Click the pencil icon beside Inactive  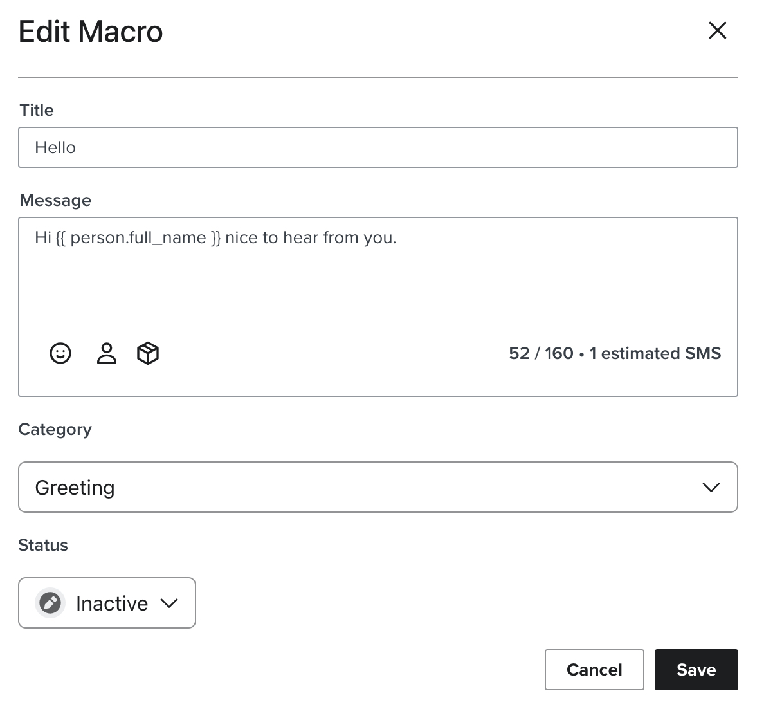click(50, 603)
